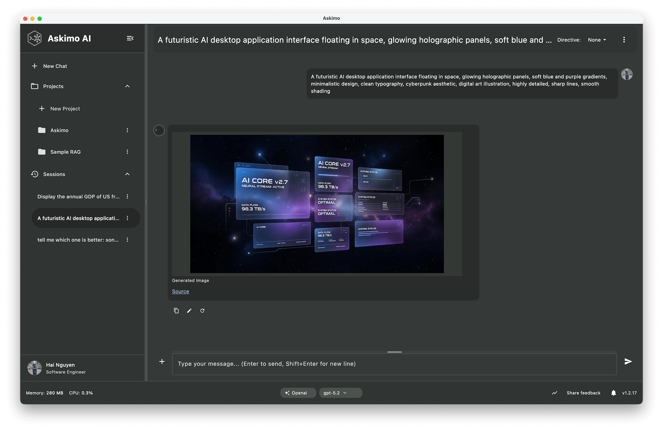This screenshot has width=663, height=431.
Task: Open notifications via the bell icon
Action: tap(613, 393)
